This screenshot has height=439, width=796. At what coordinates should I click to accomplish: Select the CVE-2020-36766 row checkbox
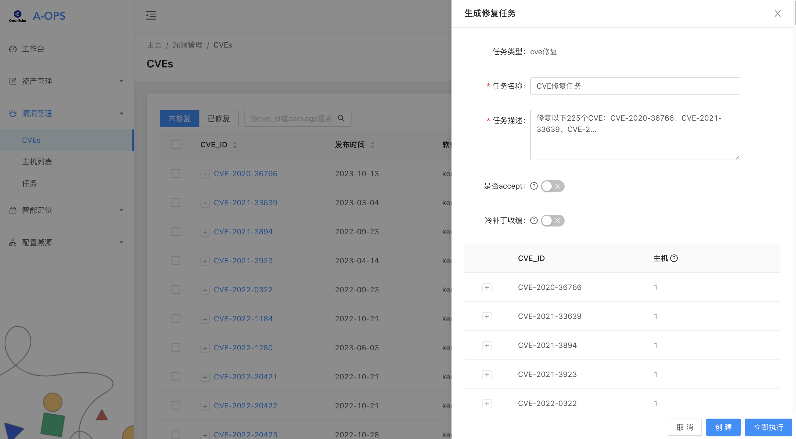click(175, 174)
